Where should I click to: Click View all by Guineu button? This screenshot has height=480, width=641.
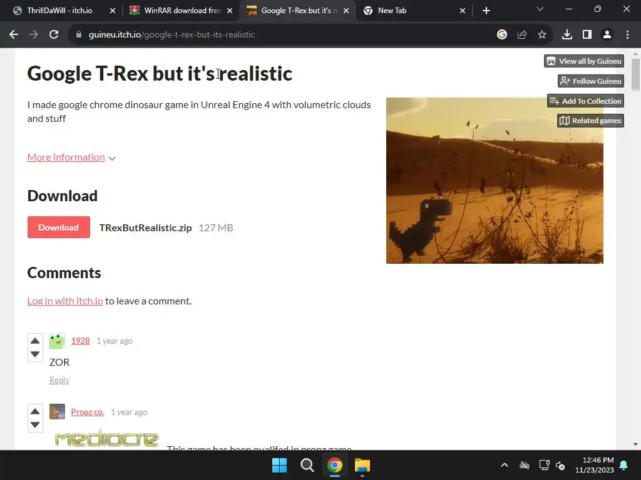(584, 61)
